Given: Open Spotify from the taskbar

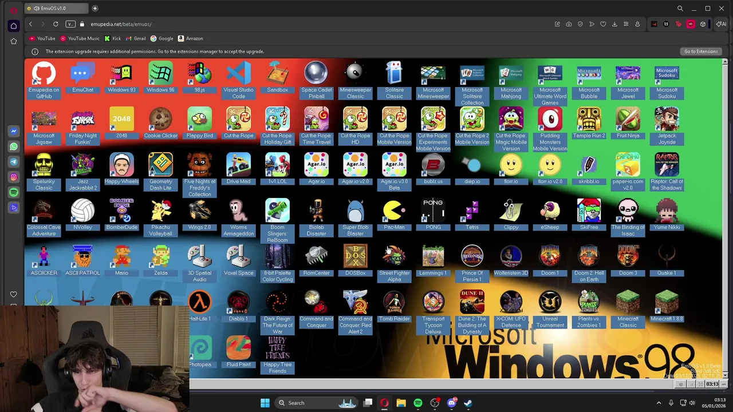Looking at the screenshot, I should click(x=418, y=403).
